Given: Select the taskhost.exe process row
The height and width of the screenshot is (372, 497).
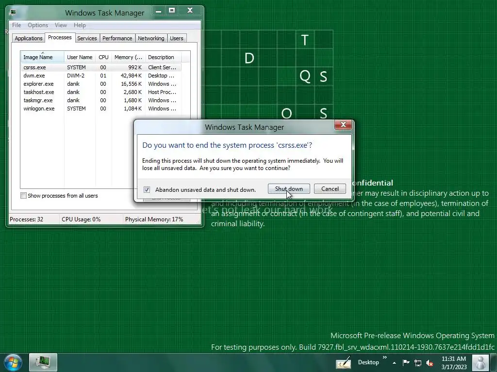Looking at the screenshot, I should [x=101, y=92].
